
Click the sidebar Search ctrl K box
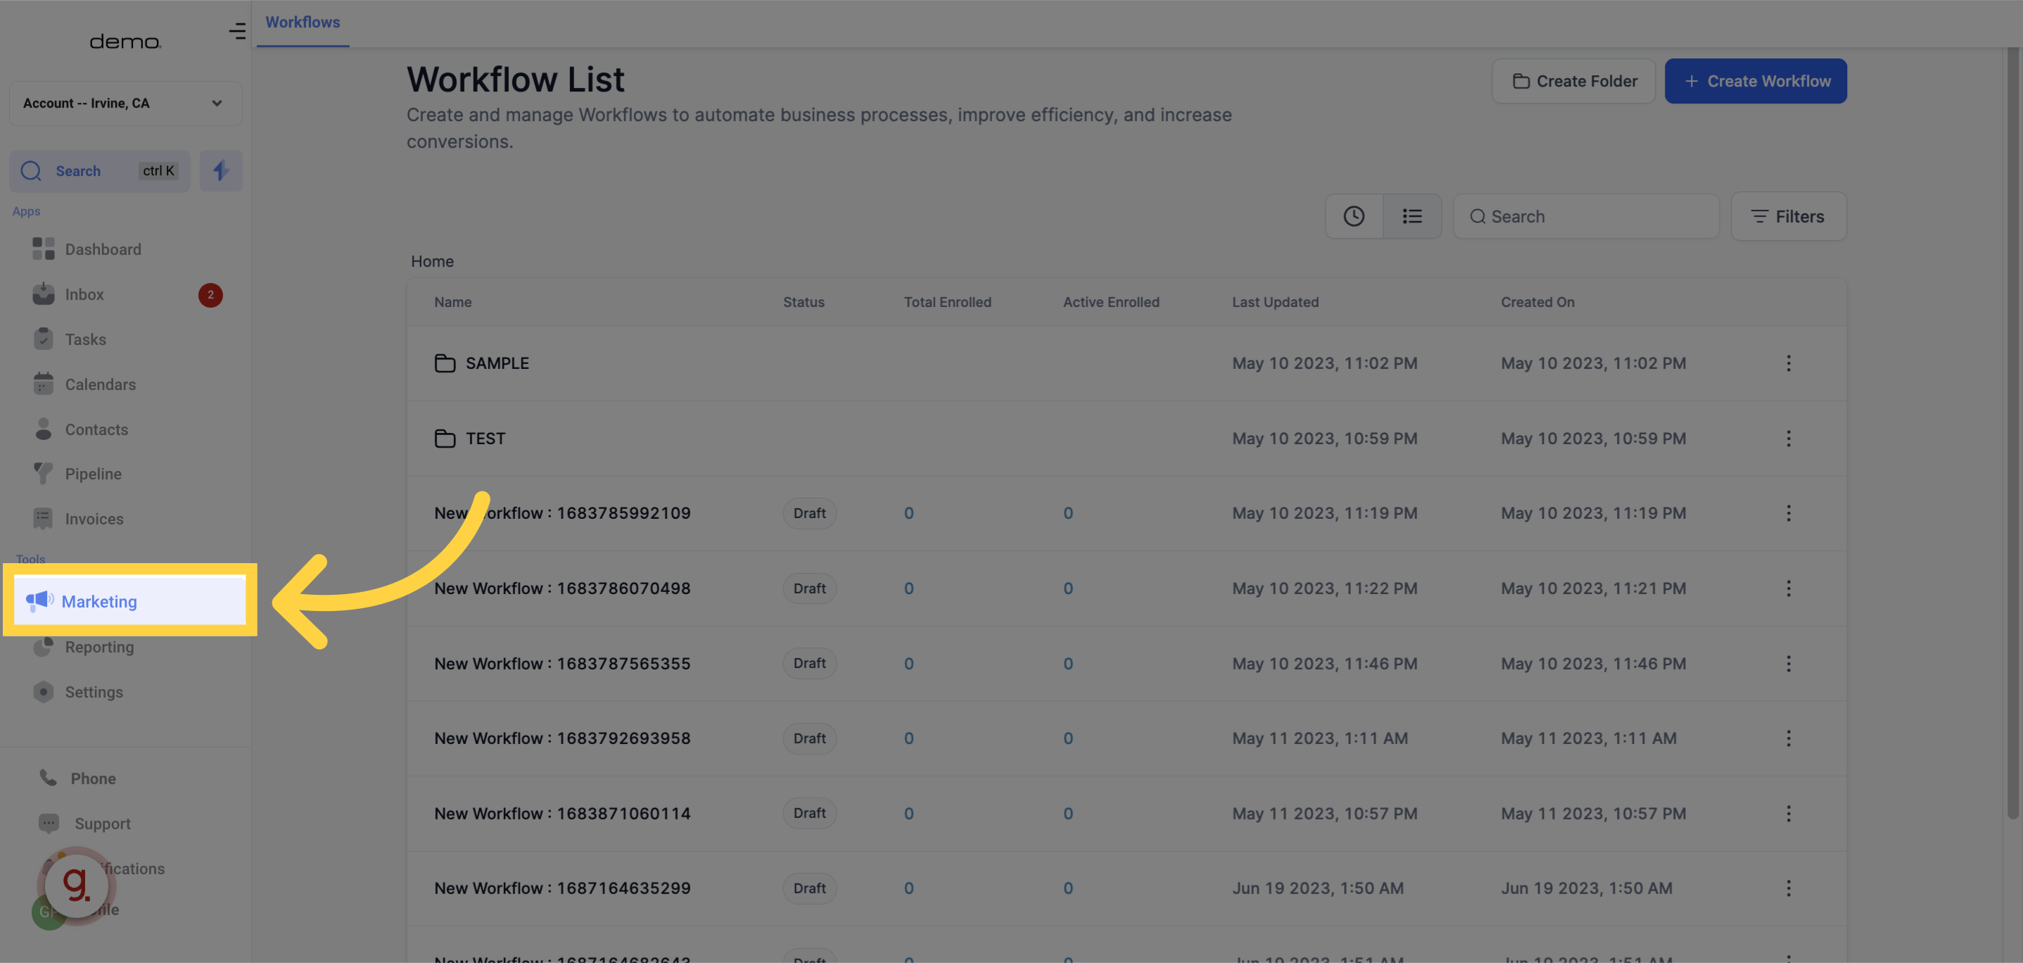tap(100, 171)
